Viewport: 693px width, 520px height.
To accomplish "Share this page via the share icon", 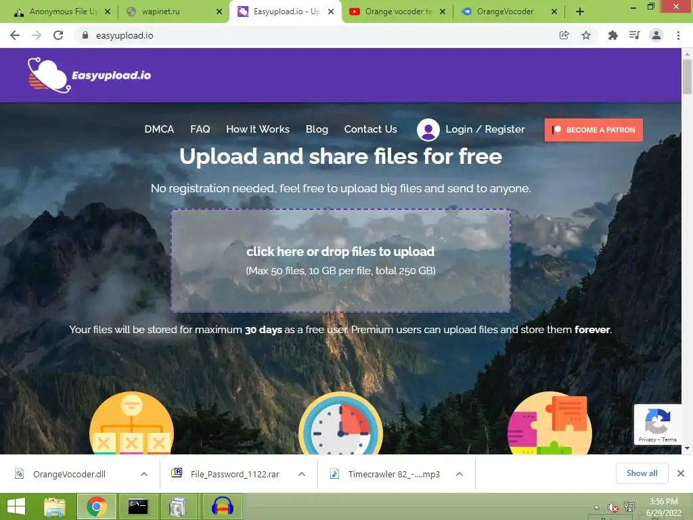I will (x=564, y=35).
